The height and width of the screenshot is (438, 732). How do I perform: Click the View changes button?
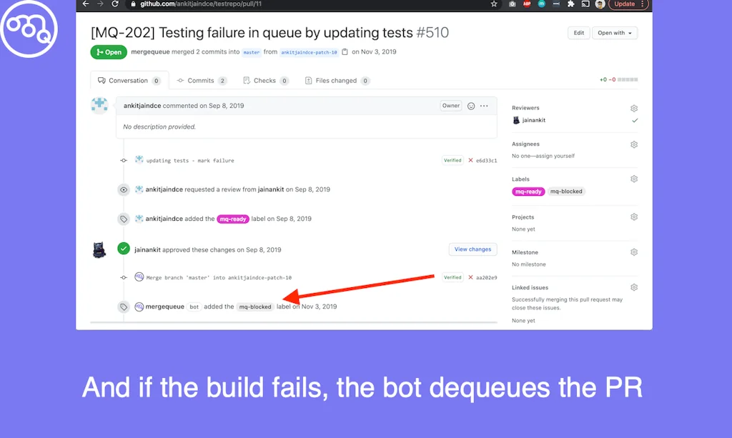point(473,249)
